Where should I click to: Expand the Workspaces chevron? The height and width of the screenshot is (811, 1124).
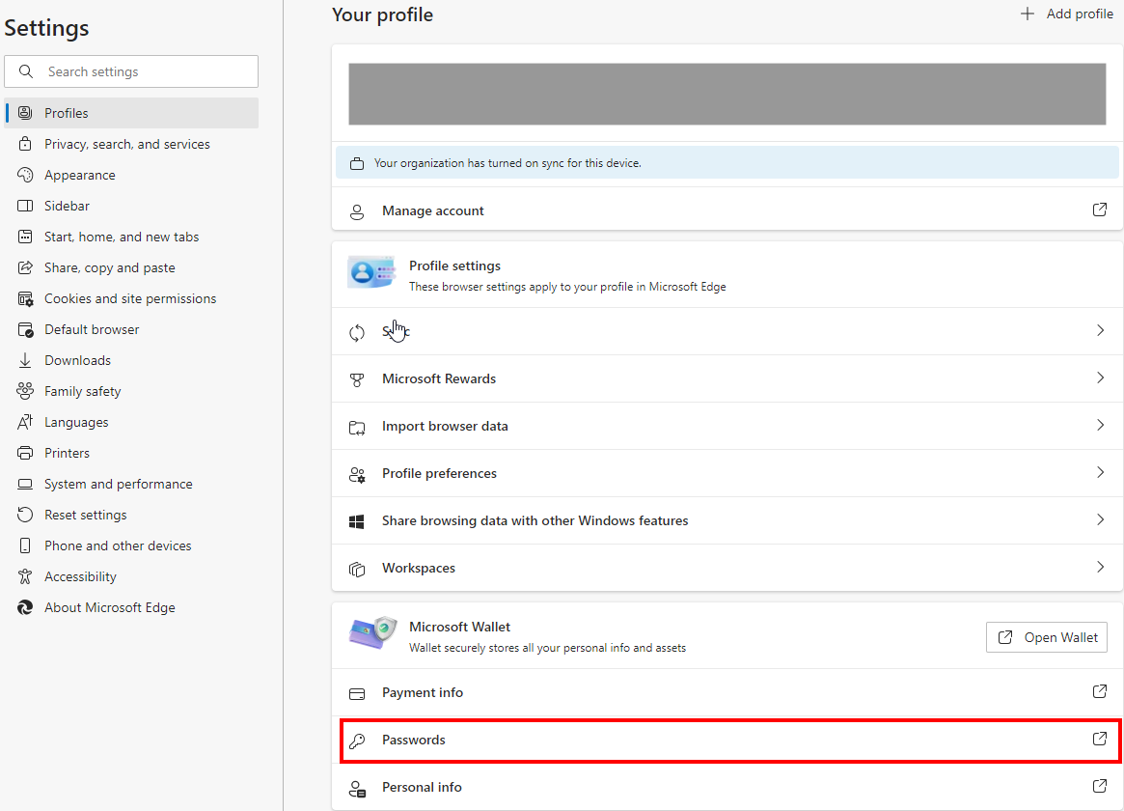pos(1100,567)
